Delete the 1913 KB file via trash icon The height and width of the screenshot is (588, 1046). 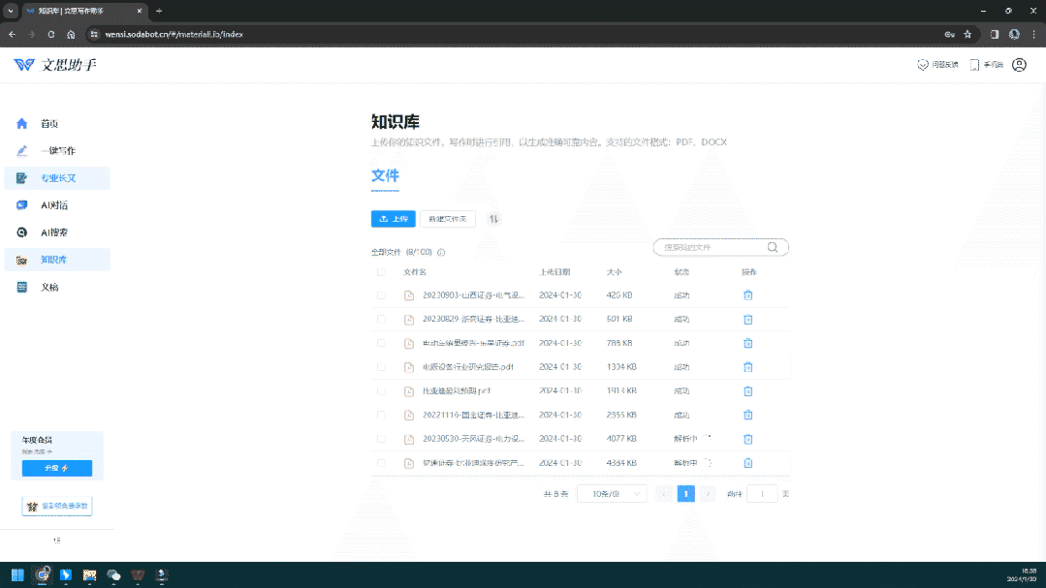[x=747, y=391]
